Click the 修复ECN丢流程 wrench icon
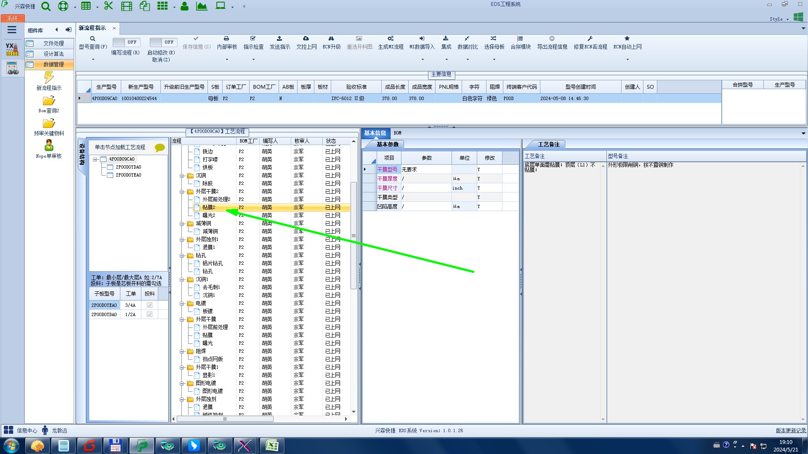Image resolution: width=808 pixels, height=454 pixels. pyautogui.click(x=590, y=39)
